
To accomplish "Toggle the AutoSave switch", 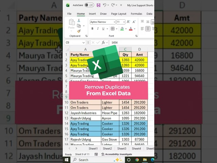I will pyautogui.click(x=89, y=5).
